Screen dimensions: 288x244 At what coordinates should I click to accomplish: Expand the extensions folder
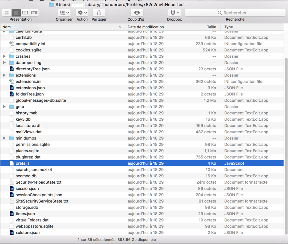pyautogui.click(x=4, y=75)
